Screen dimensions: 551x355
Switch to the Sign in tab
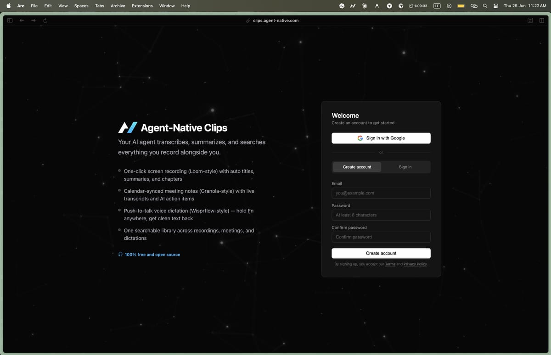405,167
